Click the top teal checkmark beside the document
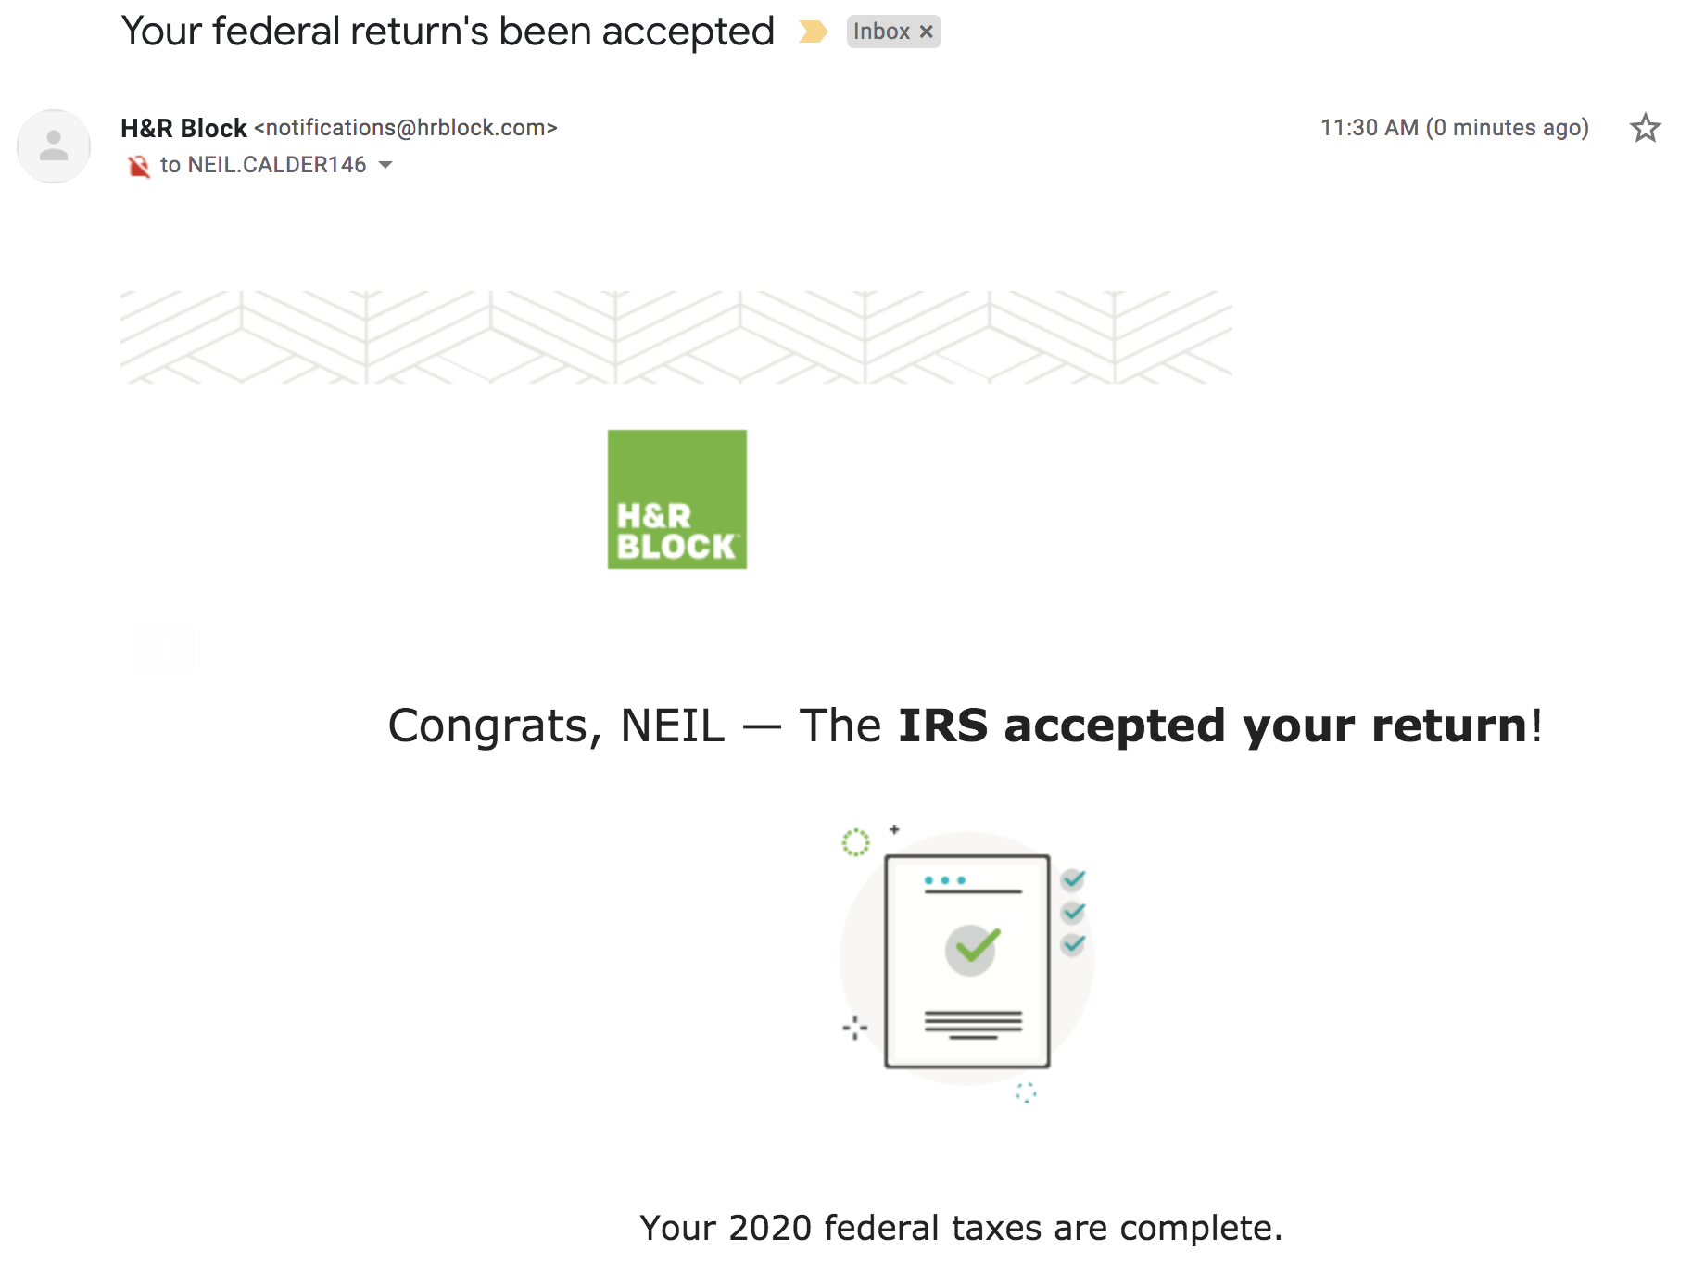 [1073, 878]
